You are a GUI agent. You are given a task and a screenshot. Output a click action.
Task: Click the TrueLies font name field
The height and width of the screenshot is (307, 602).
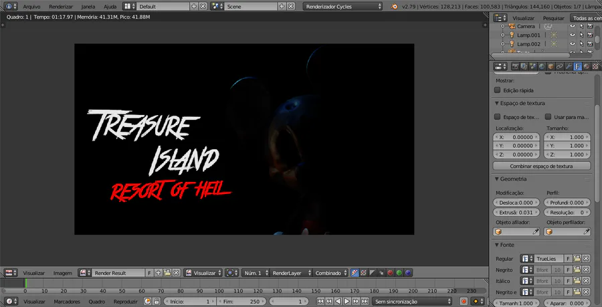[549, 259]
